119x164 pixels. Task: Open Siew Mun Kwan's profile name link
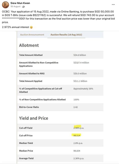tap(20, 3)
